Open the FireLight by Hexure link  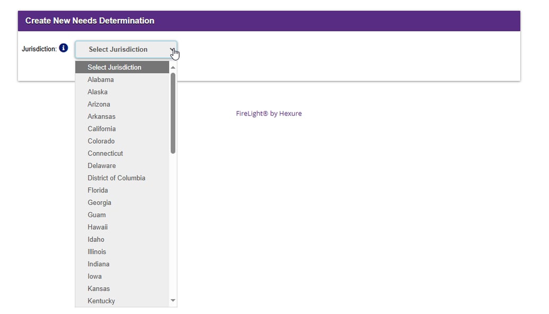[x=269, y=113]
